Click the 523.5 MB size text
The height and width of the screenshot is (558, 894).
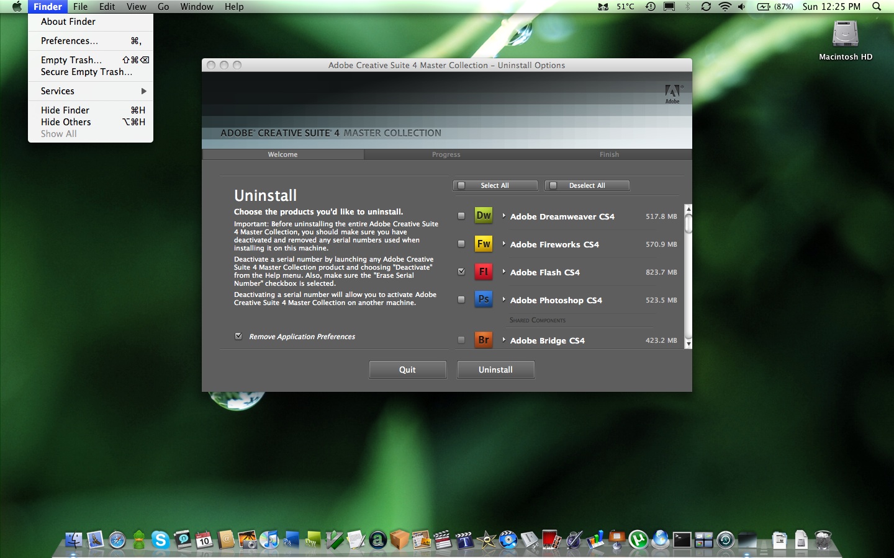[x=661, y=300]
